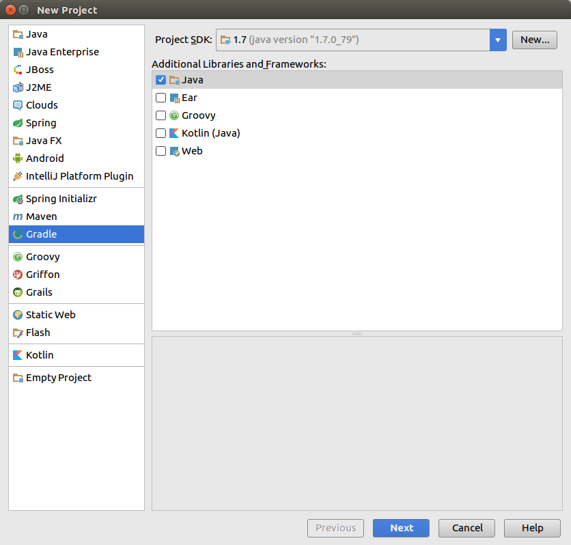Viewport: 571px width, 545px height.
Task: Select the Java project type icon
Action: click(x=18, y=34)
